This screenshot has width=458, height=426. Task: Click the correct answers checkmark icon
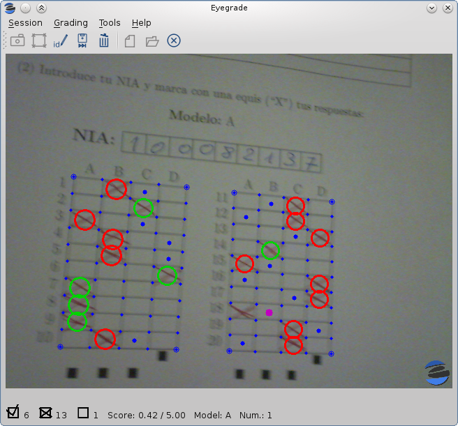(x=13, y=412)
